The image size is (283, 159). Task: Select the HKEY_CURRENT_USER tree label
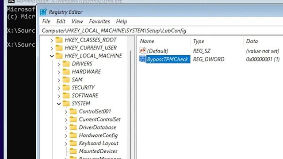[x=91, y=48]
